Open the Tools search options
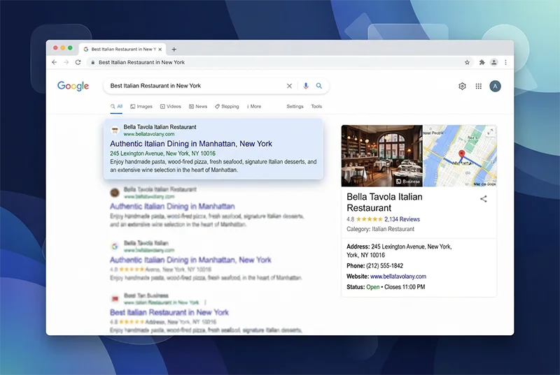Viewport: 560px width, 375px height. click(x=316, y=106)
